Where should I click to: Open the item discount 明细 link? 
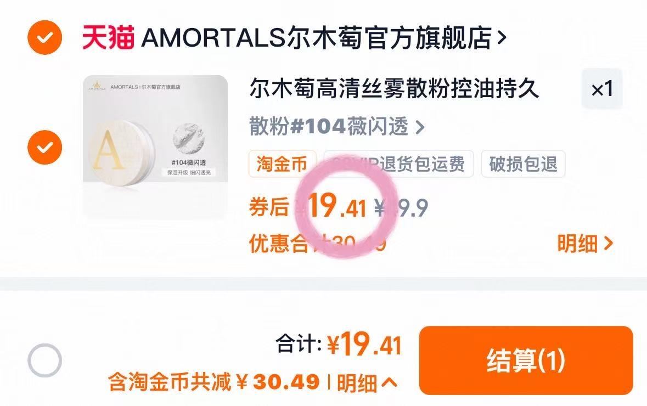coord(585,244)
